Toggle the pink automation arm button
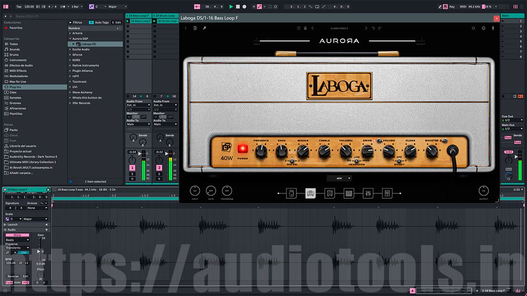527x296 pixels. pyautogui.click(x=260, y=7)
